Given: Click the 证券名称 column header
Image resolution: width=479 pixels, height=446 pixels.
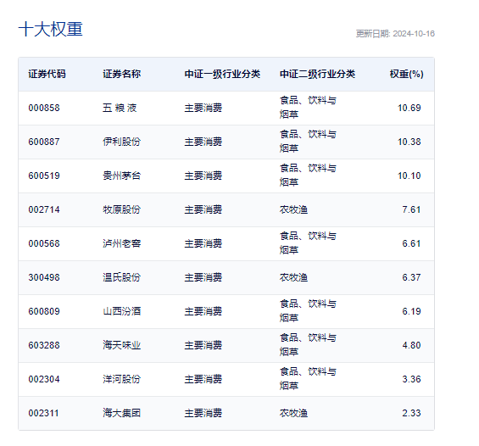Looking at the screenshot, I should [x=121, y=74].
